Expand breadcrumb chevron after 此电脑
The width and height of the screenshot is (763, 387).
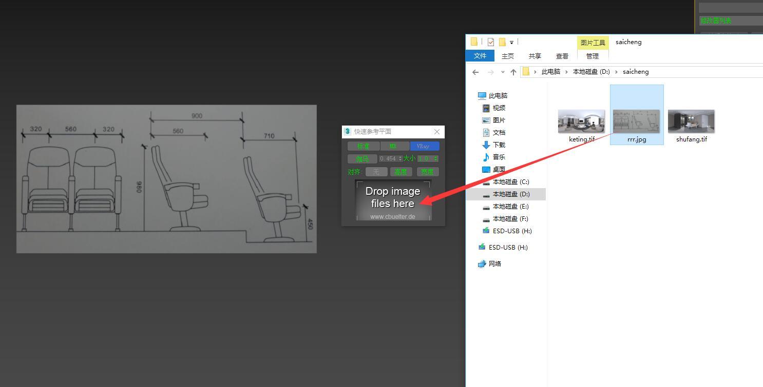(x=566, y=72)
